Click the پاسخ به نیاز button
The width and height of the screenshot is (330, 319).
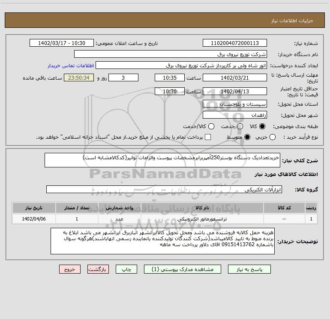click(x=249, y=269)
